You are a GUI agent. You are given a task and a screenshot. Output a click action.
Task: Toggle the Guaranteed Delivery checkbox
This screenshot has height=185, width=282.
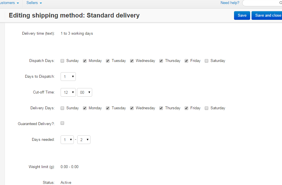coord(62,123)
